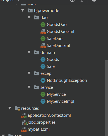This screenshot has height=136, width=108.
Task: Open Project panel settings gear
Action: coord(94,1)
